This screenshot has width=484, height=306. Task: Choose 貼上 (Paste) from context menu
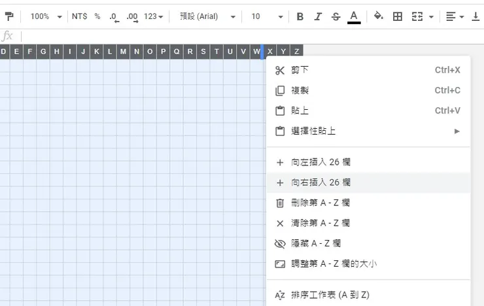[368, 110]
